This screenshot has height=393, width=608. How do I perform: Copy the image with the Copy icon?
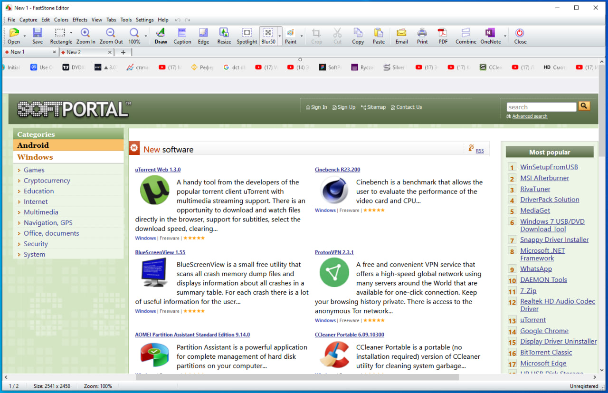(358, 33)
